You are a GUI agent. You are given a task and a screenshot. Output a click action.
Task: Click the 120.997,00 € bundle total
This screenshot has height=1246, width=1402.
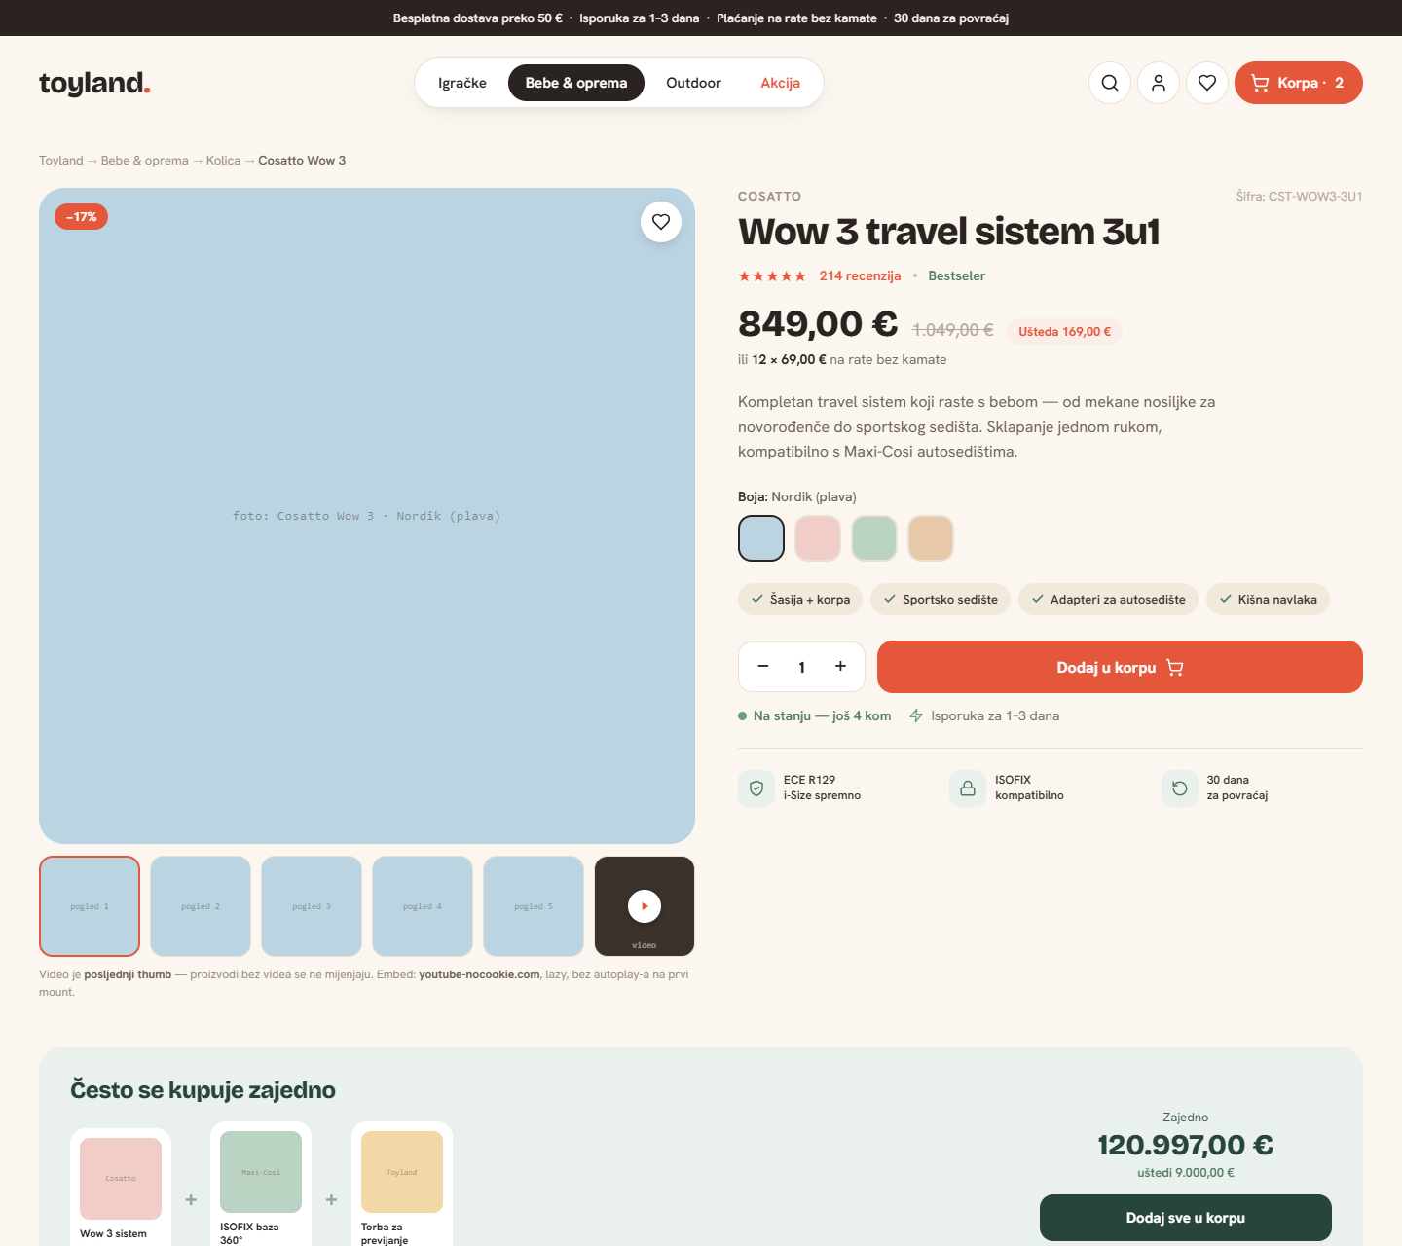[1186, 1145]
